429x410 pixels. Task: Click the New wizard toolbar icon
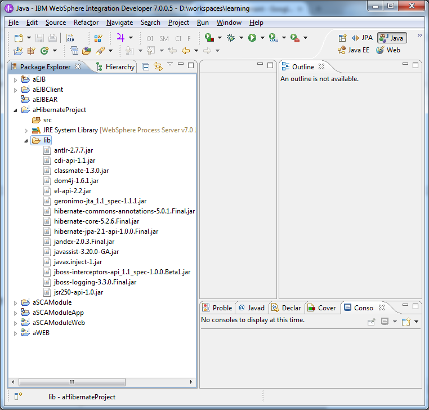click(19, 38)
